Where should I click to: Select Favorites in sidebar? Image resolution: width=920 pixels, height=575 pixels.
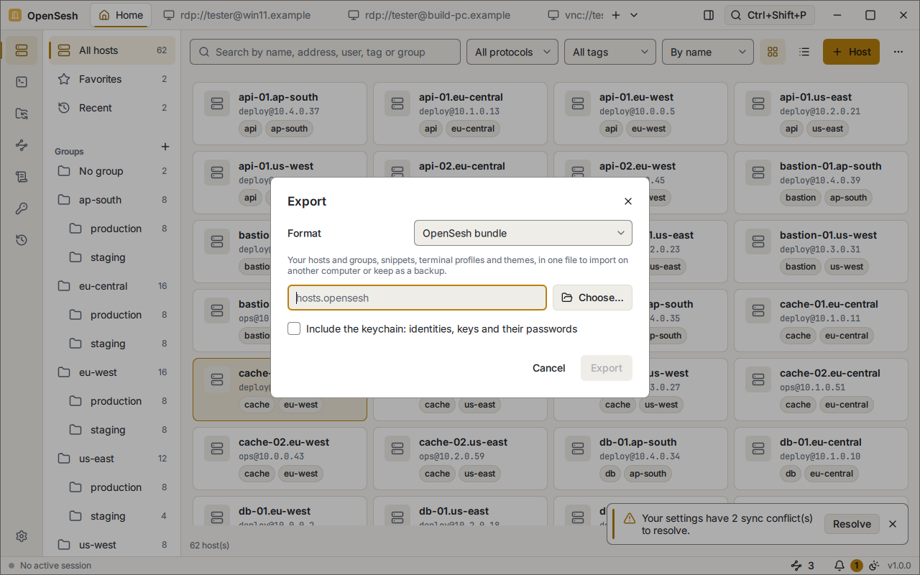click(x=112, y=79)
